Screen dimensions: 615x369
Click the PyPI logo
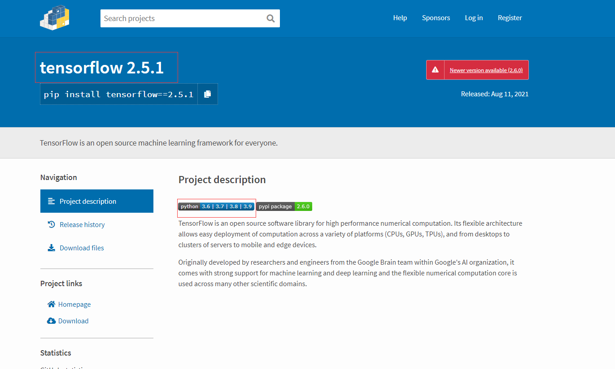[x=55, y=18]
